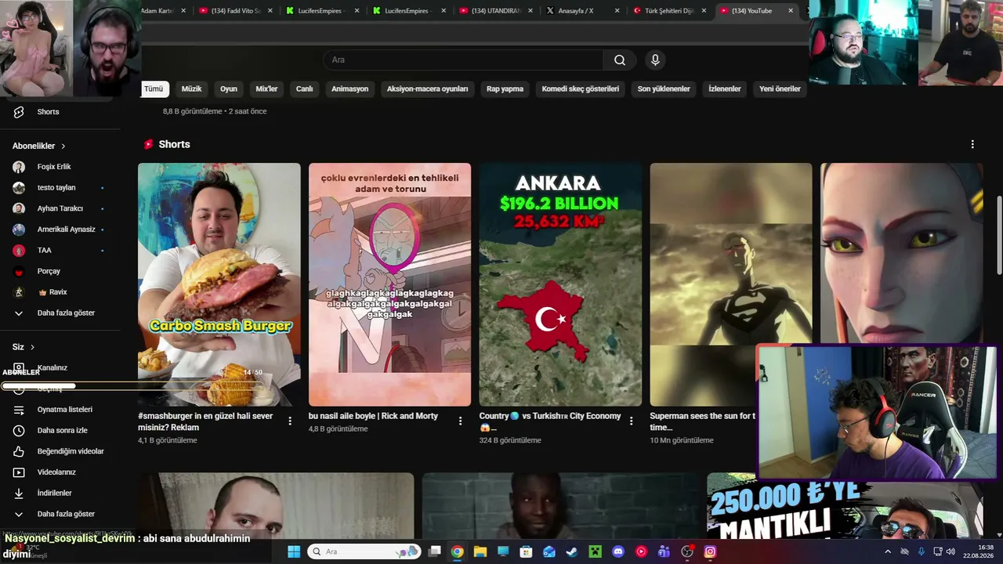Viewport: 1003px width, 564px height.
Task: Click the search magnifier button
Action: (x=620, y=60)
